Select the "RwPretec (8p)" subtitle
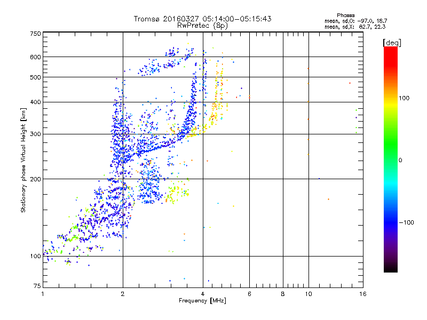The image size is (427, 320). coord(202,26)
